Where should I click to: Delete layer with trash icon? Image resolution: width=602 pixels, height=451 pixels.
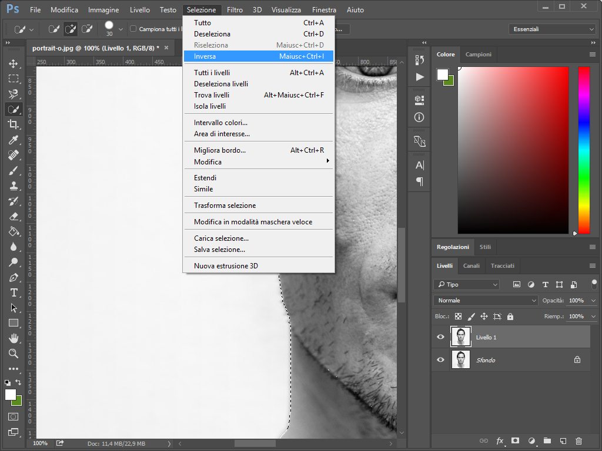tap(578, 440)
